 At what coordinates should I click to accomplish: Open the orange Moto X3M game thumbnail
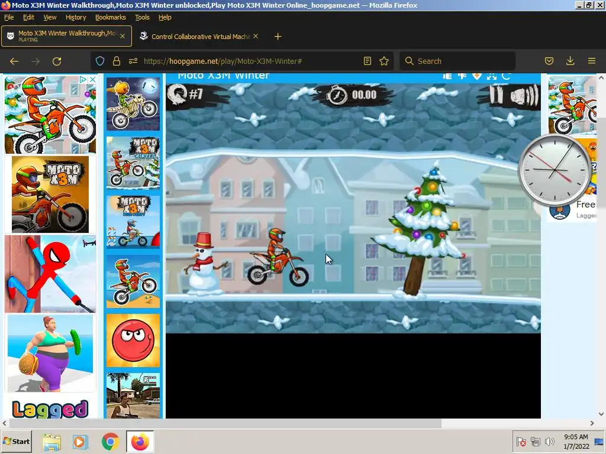50,194
